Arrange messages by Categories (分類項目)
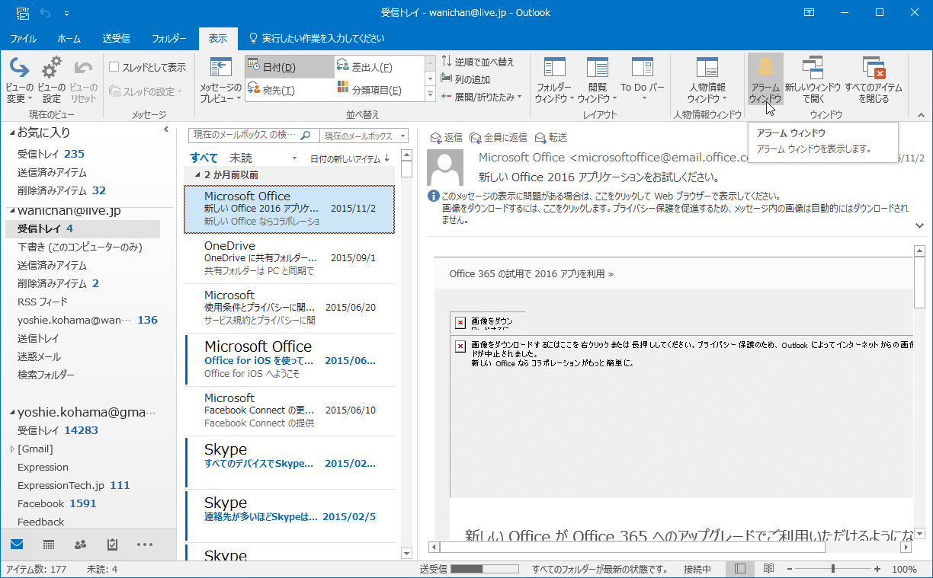 [x=378, y=90]
